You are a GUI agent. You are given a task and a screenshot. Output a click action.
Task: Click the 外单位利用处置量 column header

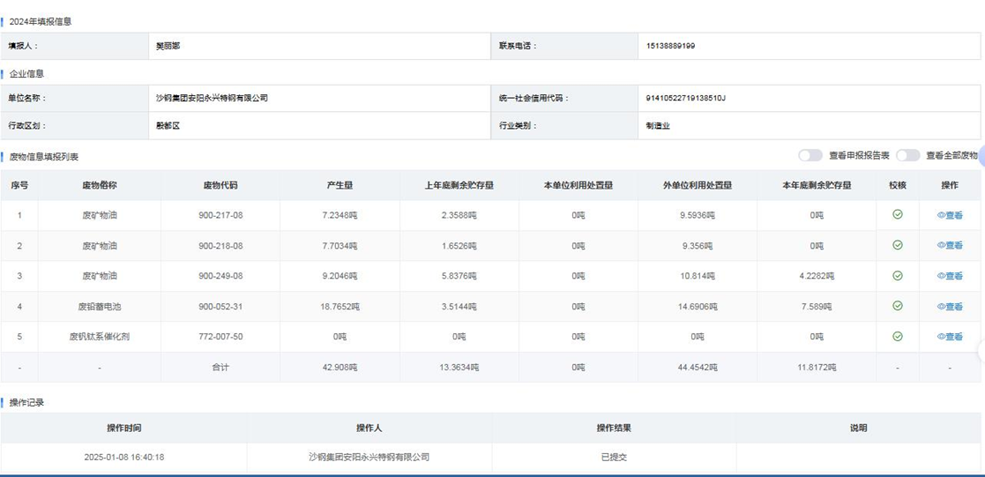coord(698,185)
